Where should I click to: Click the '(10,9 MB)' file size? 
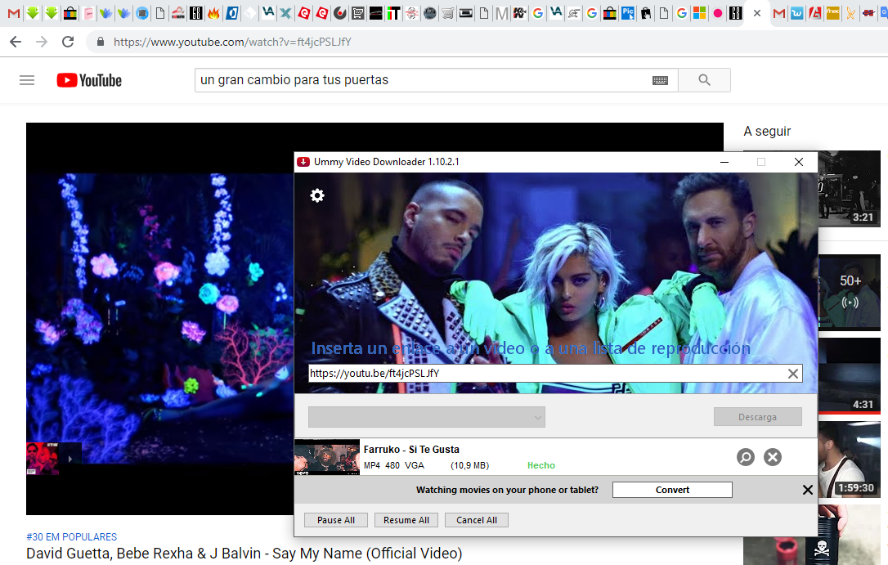point(469,465)
